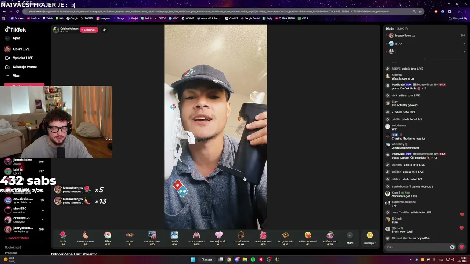
Task: Share the live stream via arrow icon
Action: pos(104,30)
